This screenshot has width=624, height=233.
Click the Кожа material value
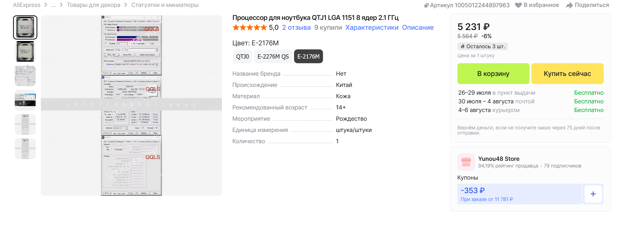(343, 96)
